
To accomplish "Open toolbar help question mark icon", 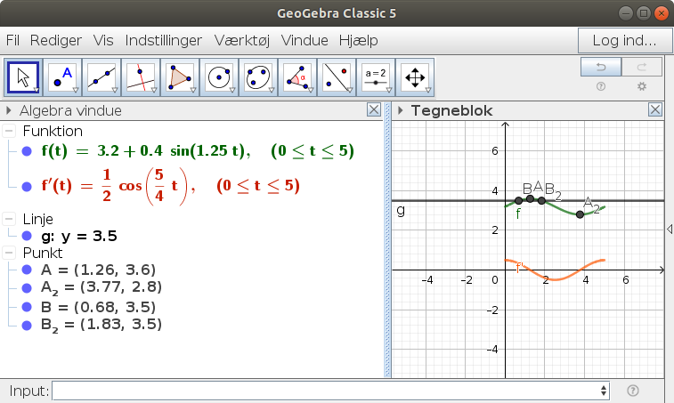I will click(x=601, y=87).
